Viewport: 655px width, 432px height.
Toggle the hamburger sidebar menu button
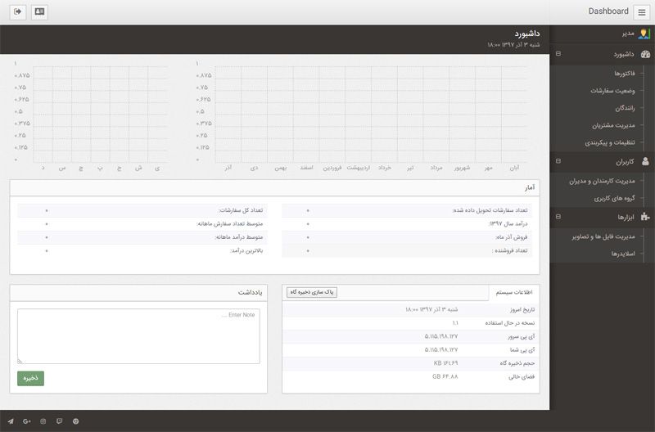(x=641, y=12)
